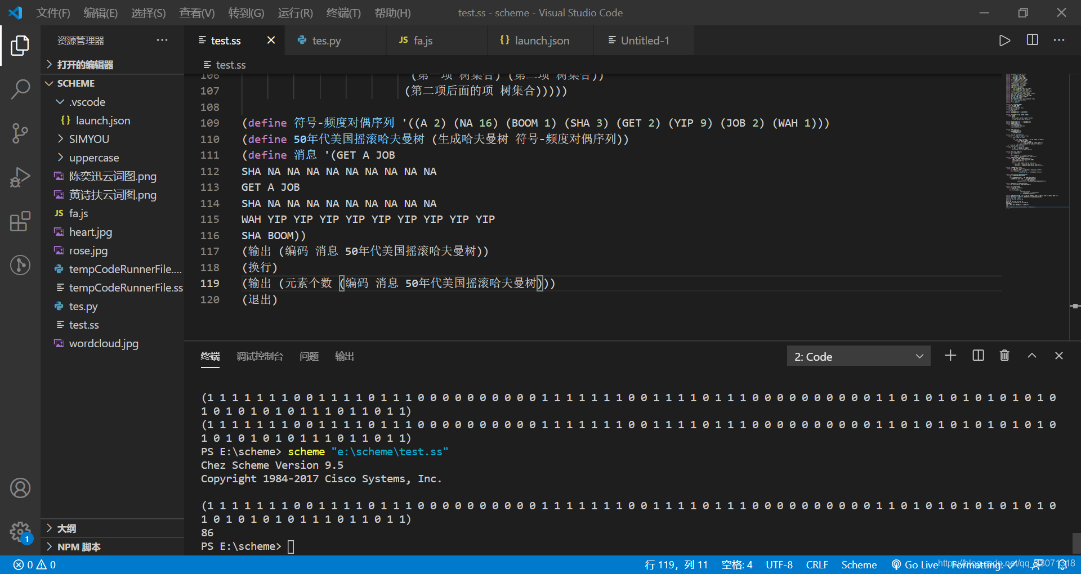1081x574 pixels.
Task: Open 黄诗扶云词图.png image file
Action: [113, 195]
